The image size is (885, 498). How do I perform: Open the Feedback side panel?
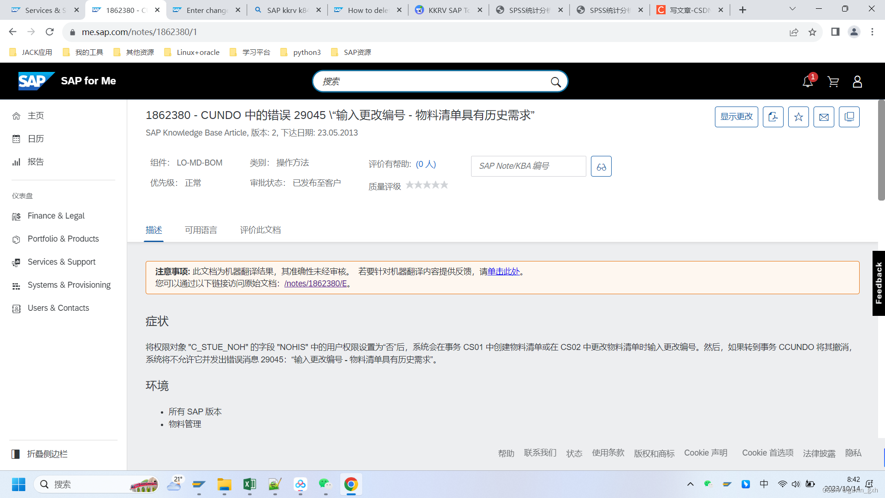[879, 283]
